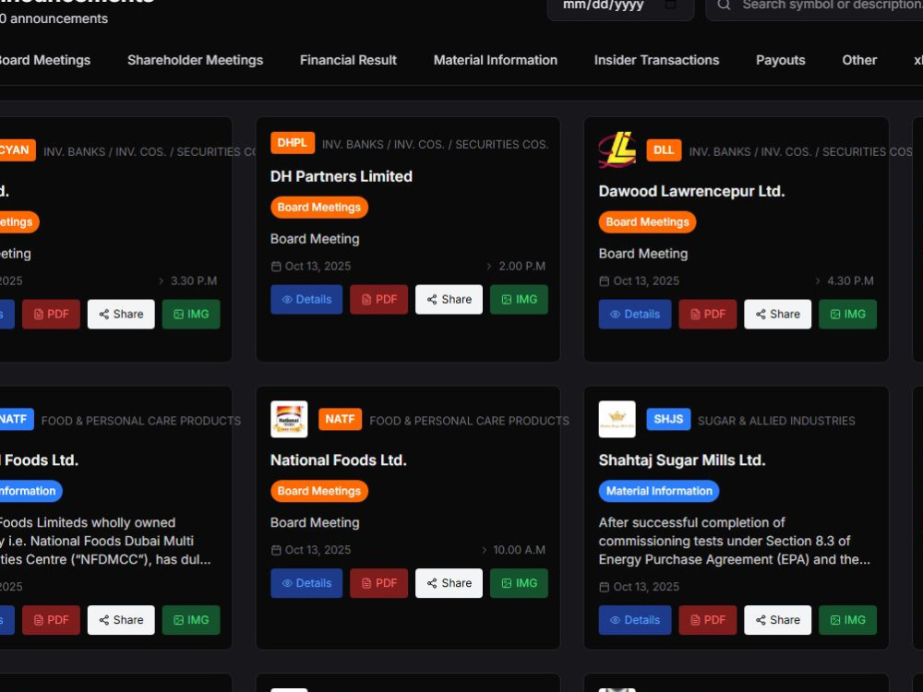This screenshot has height=692, width=923.
Task: Click the 4.30 P.M time on DLL card
Action: pos(850,280)
